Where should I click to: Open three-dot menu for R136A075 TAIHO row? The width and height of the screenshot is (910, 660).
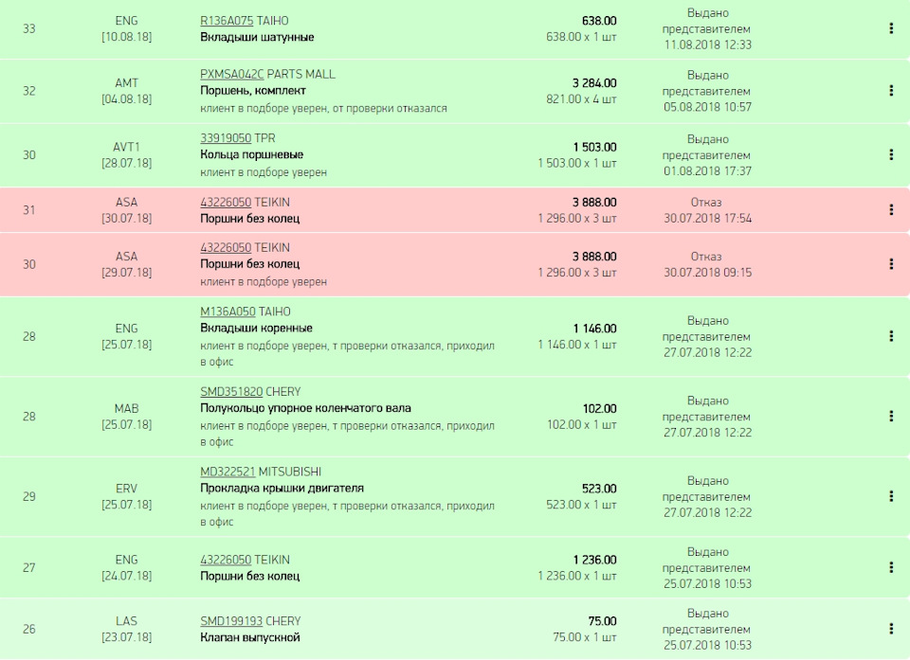pos(891,28)
